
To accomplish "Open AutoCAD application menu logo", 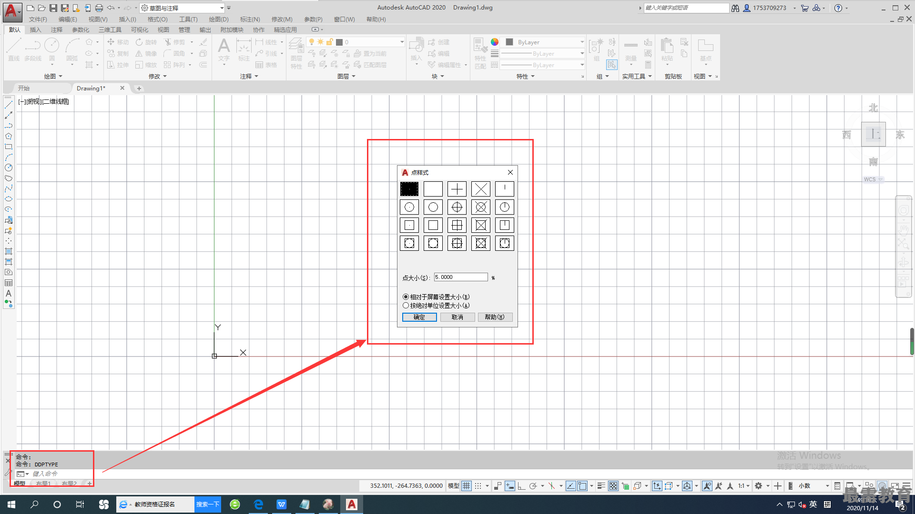I will click(x=12, y=11).
